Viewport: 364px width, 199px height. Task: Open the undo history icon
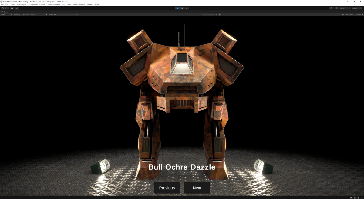[332, 8]
